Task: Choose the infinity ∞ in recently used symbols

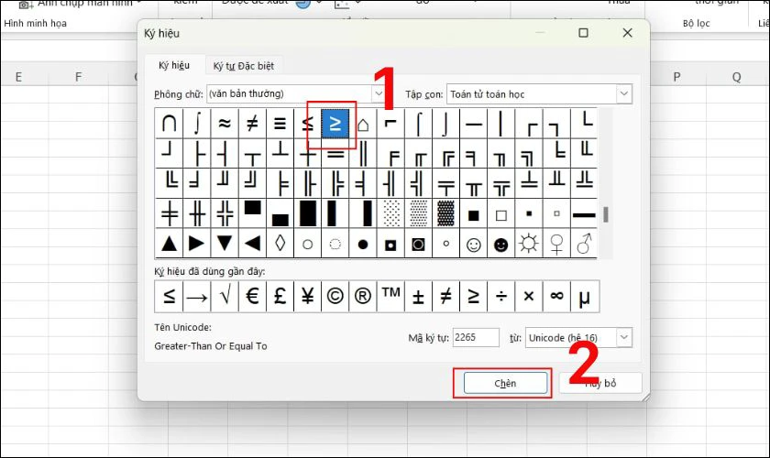Action: tap(556, 297)
